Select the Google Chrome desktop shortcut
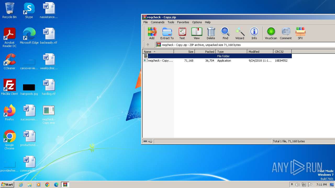 (9, 140)
